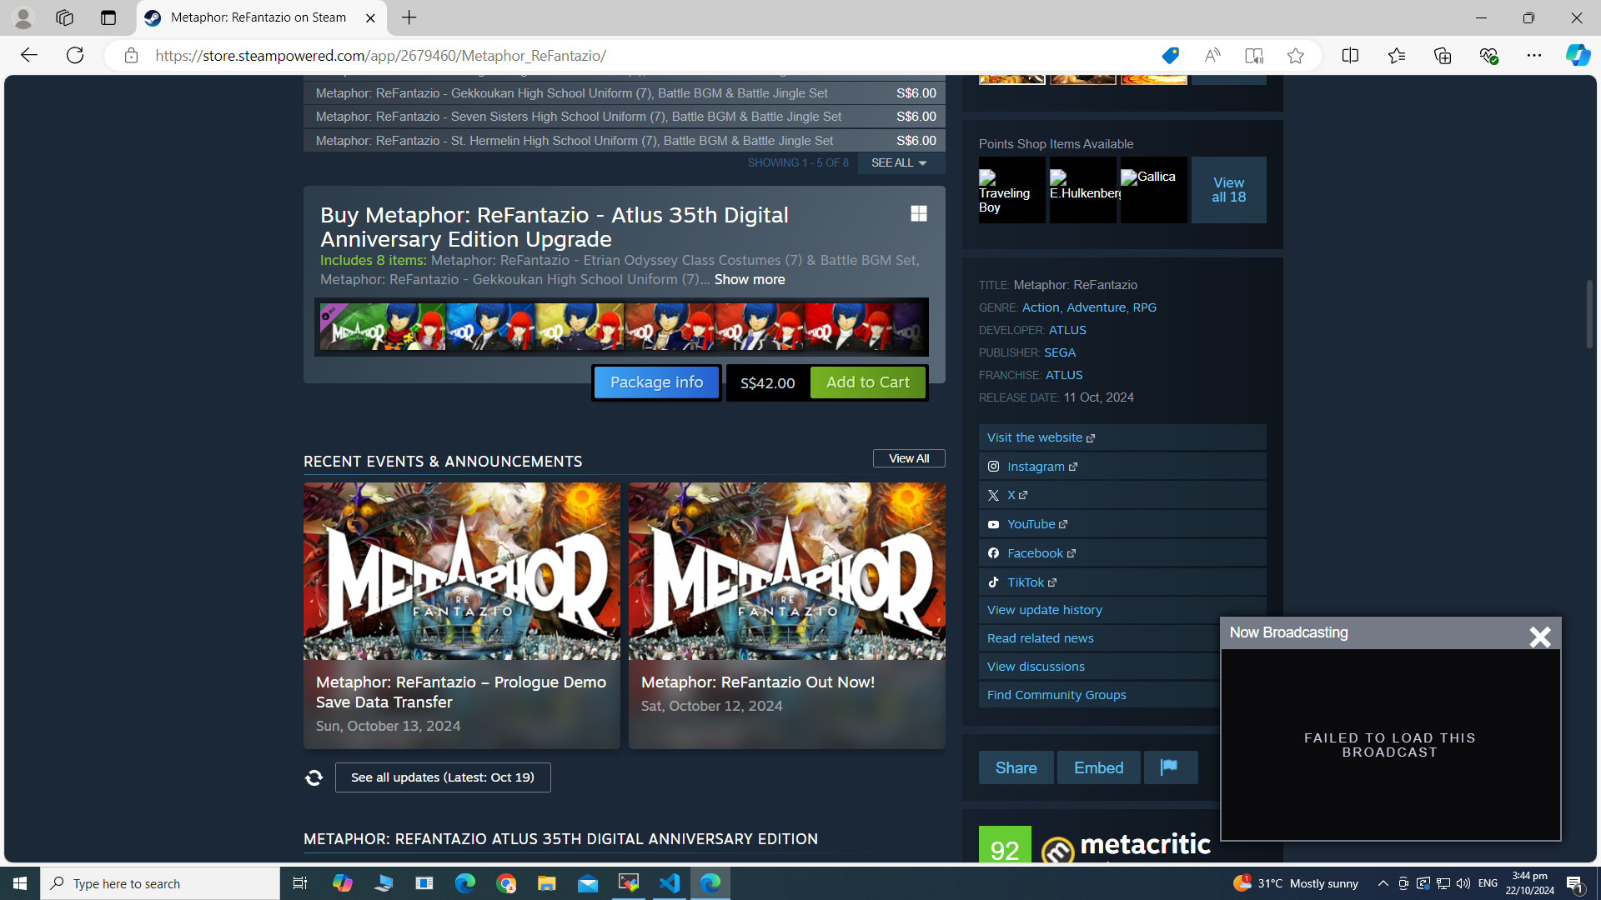Image resolution: width=1601 pixels, height=900 pixels.
Task: Click the report flag icon button
Action: coord(1170,767)
